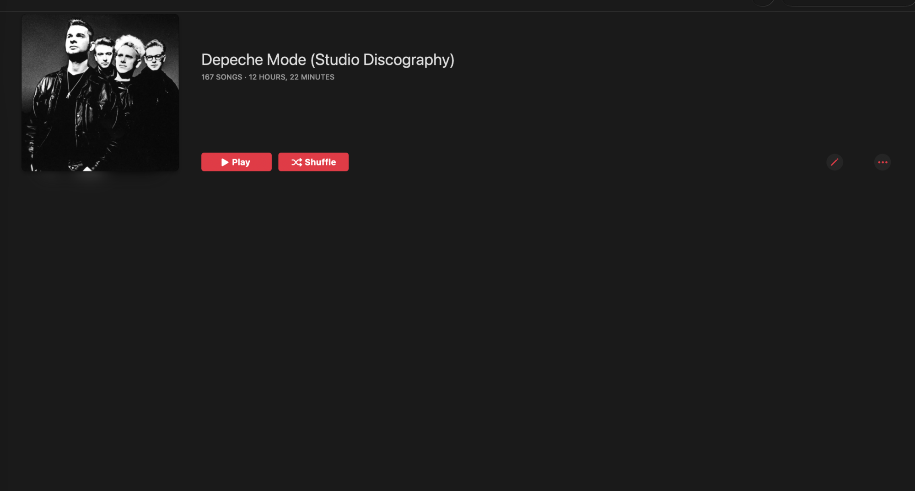Click the Depeche Mode playlist artwork

pos(100,92)
